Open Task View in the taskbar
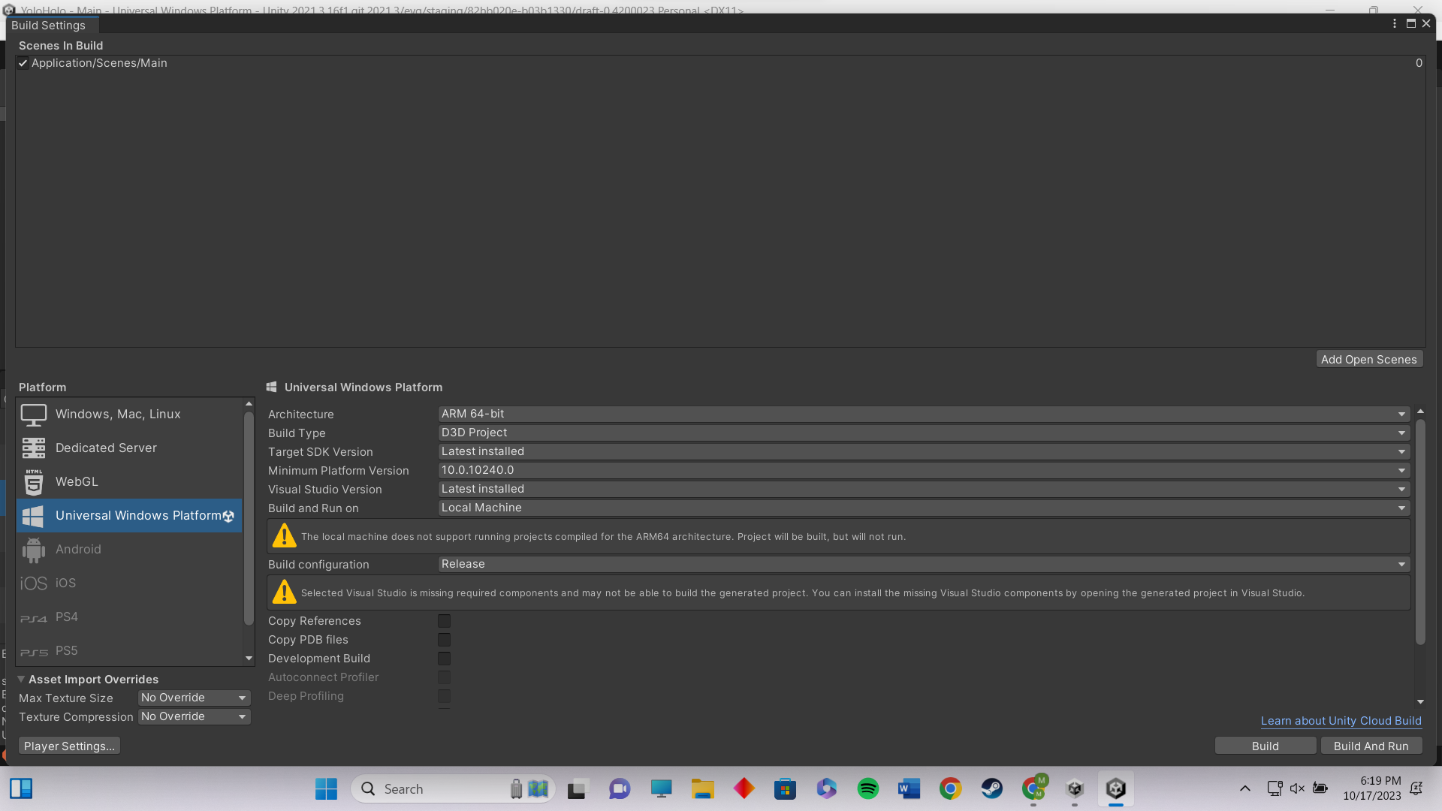The width and height of the screenshot is (1442, 811). pos(576,789)
